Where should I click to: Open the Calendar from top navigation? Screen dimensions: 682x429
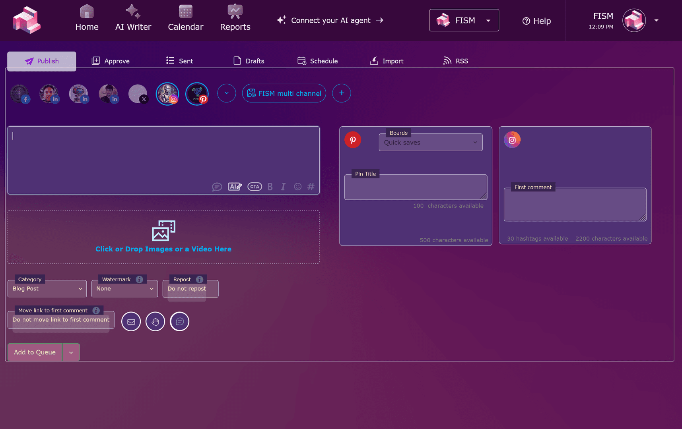click(x=185, y=18)
